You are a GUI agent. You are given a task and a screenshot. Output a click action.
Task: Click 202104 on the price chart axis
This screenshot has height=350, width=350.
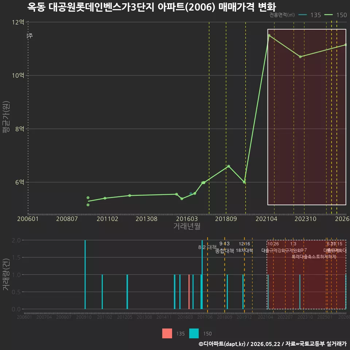click(x=266, y=219)
